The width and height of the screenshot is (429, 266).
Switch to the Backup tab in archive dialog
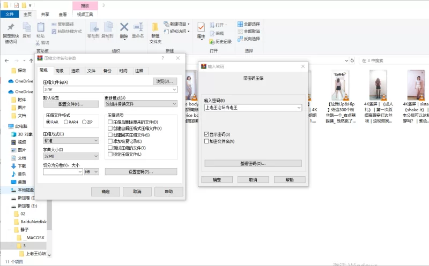107,71
